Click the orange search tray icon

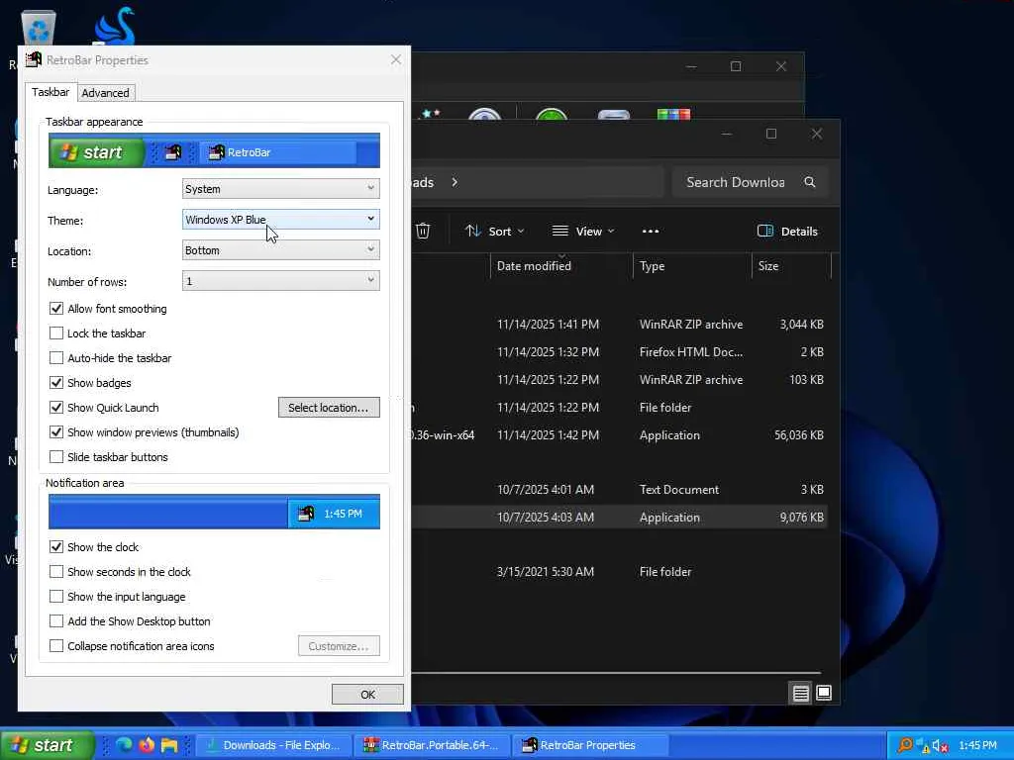(x=905, y=745)
